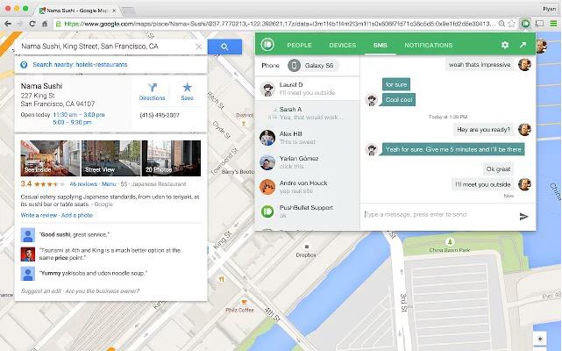The width and height of the screenshot is (562, 351).
Task: Open the Sarah A conversation
Action: coord(307,113)
